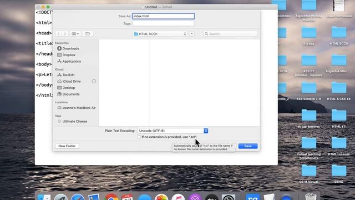
Task: Click the Tags input field
Action: (x=163, y=23)
